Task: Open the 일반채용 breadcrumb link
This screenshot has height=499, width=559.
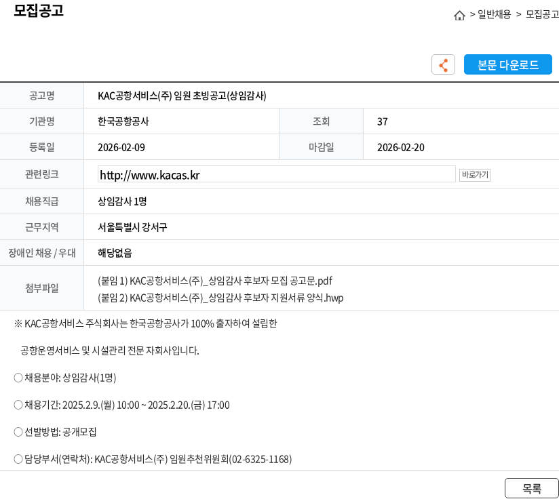Action: [494, 14]
